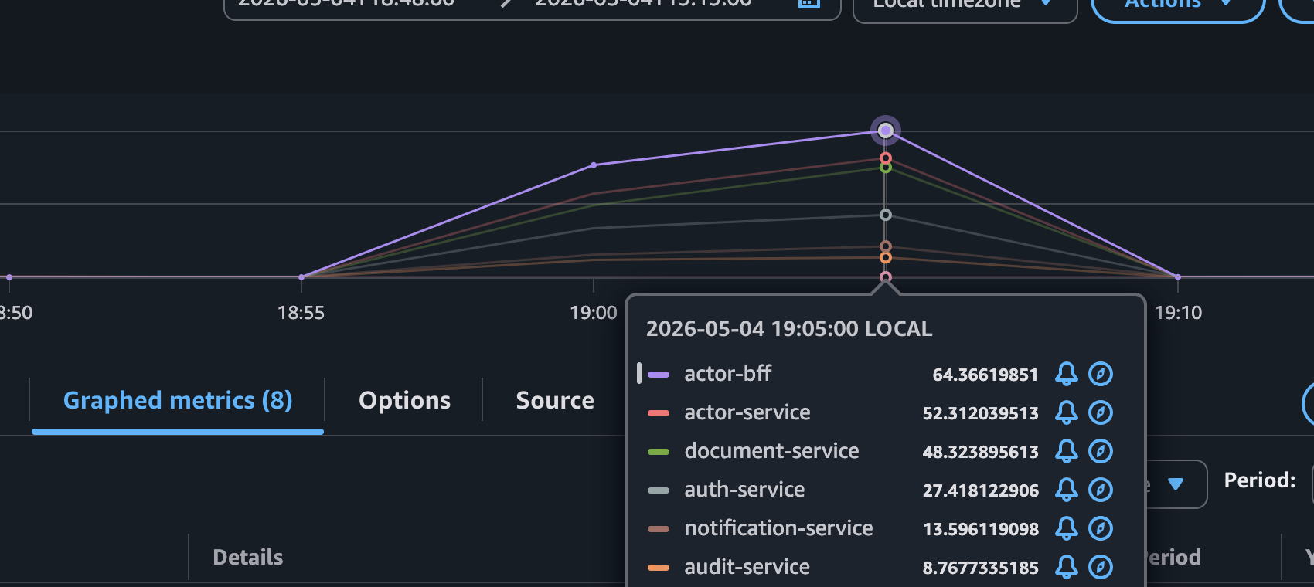1314x587 pixels.
Task: Click the bell icon for notification-service
Action: tap(1067, 528)
